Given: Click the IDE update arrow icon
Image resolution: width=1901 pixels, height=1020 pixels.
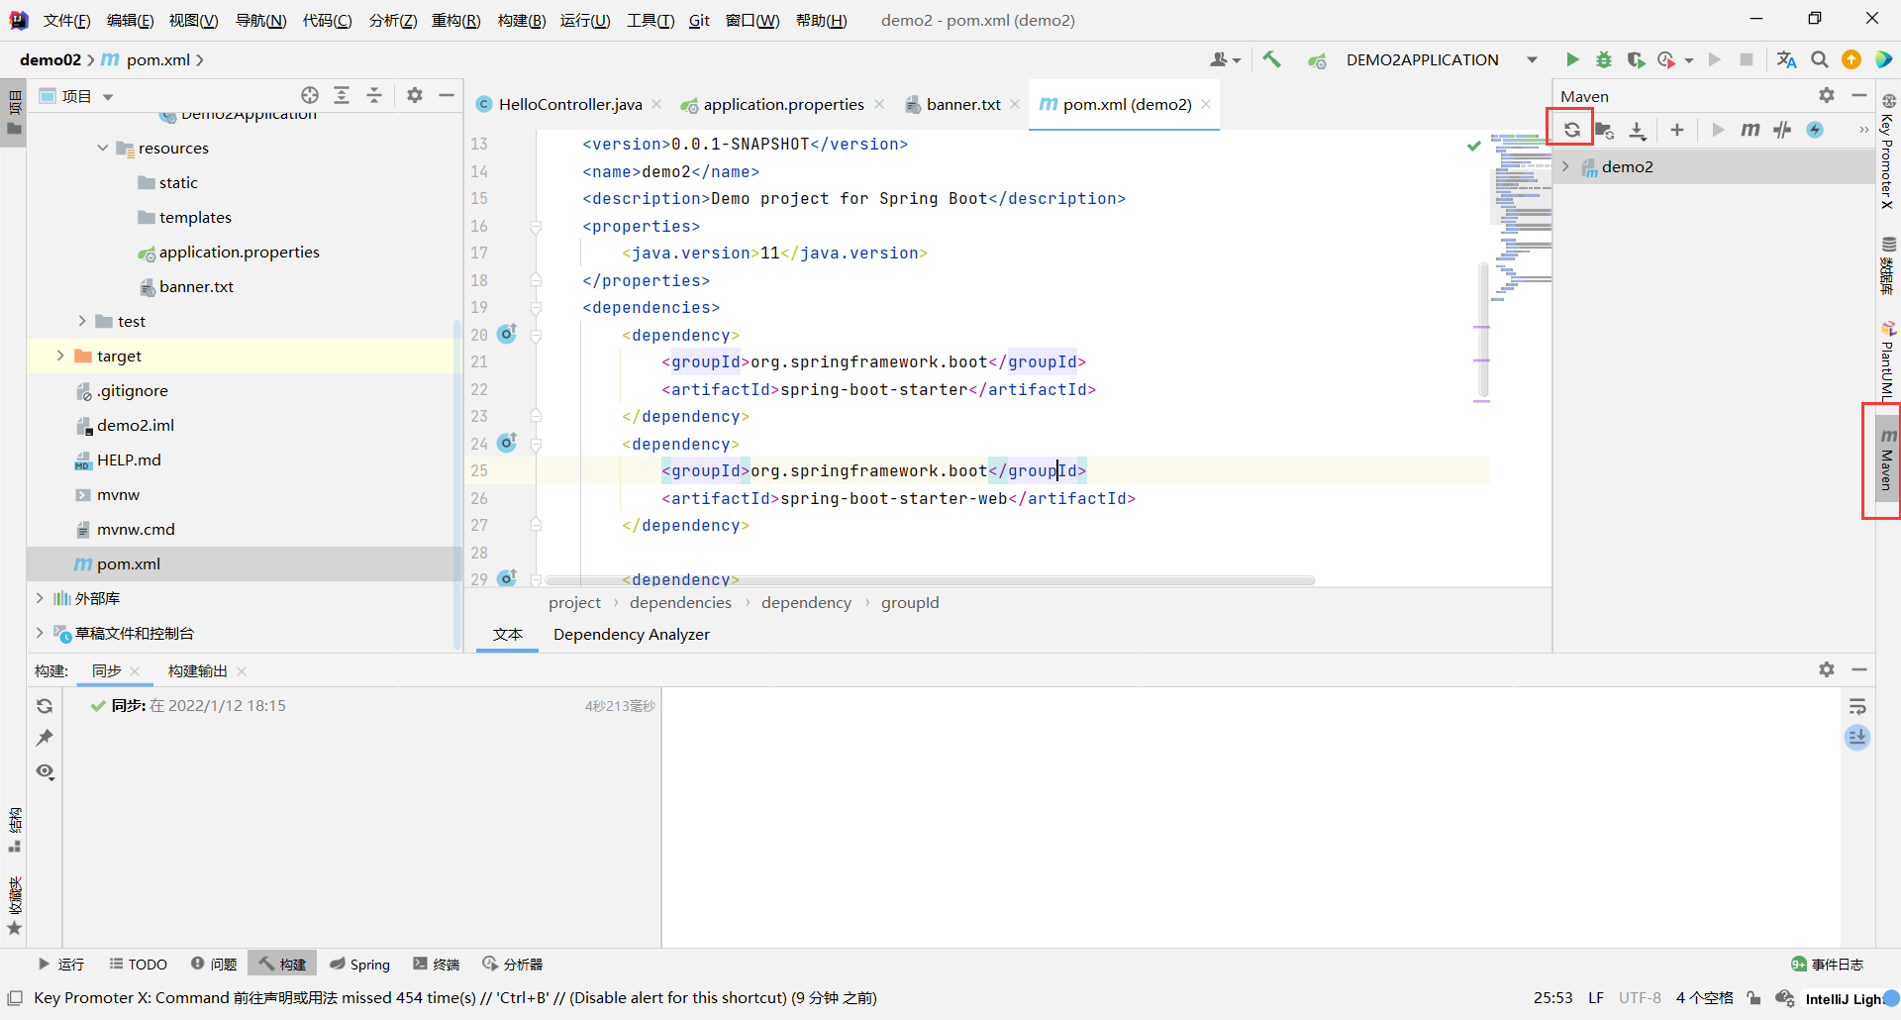Looking at the screenshot, I should click(1851, 59).
